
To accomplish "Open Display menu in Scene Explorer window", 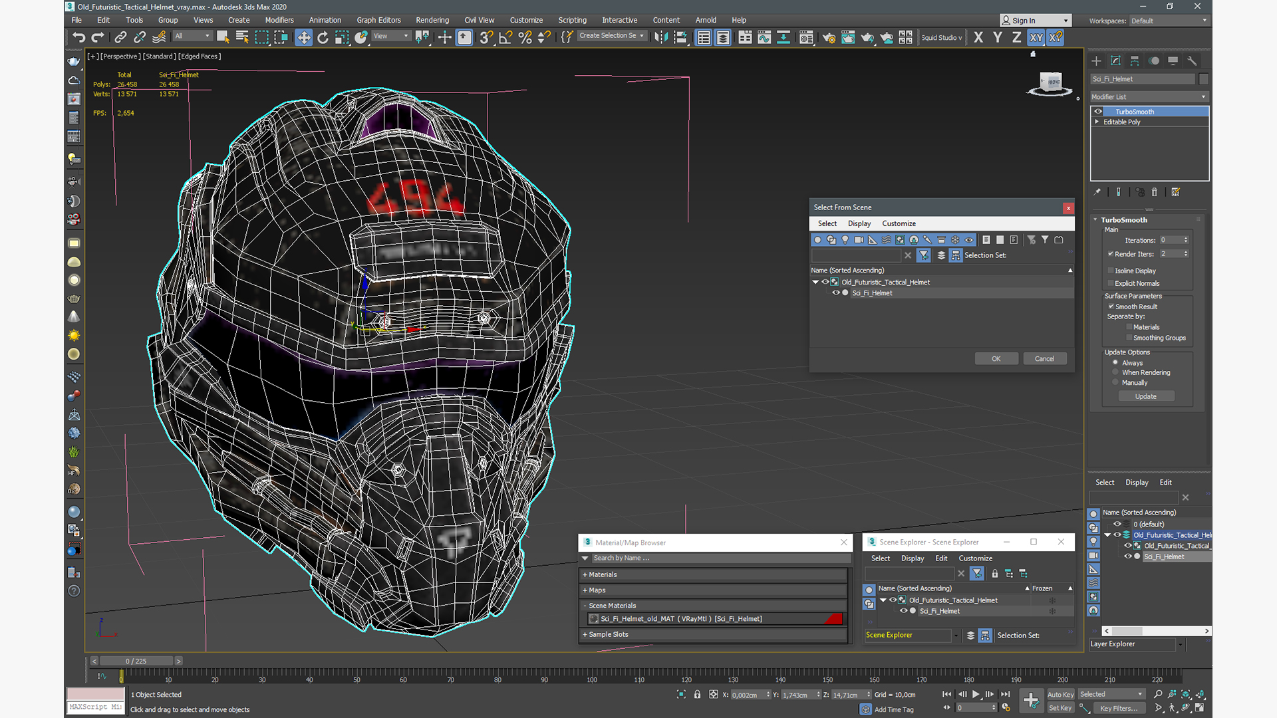I will click(913, 558).
